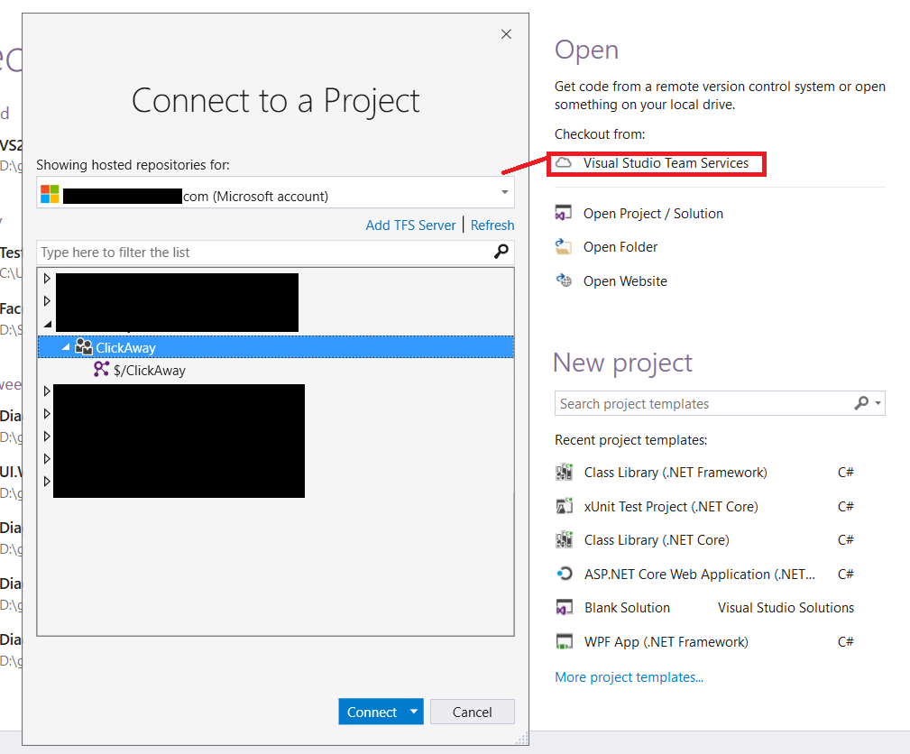Click the xUnit Test Project icon
Image resolution: width=910 pixels, height=754 pixels.
pyautogui.click(x=564, y=506)
